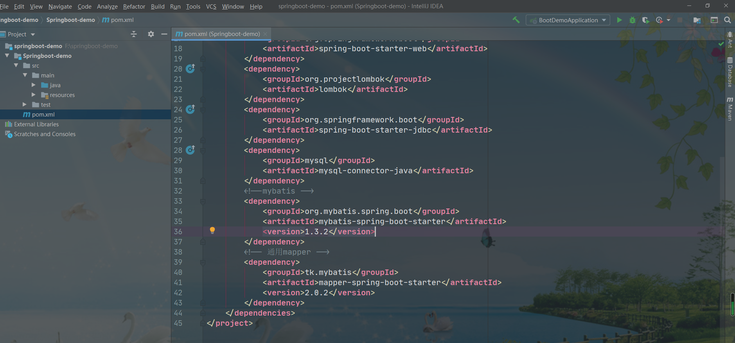
Task: Click the text mybatis-spring-boot-starter on line 35
Action: (x=382, y=221)
